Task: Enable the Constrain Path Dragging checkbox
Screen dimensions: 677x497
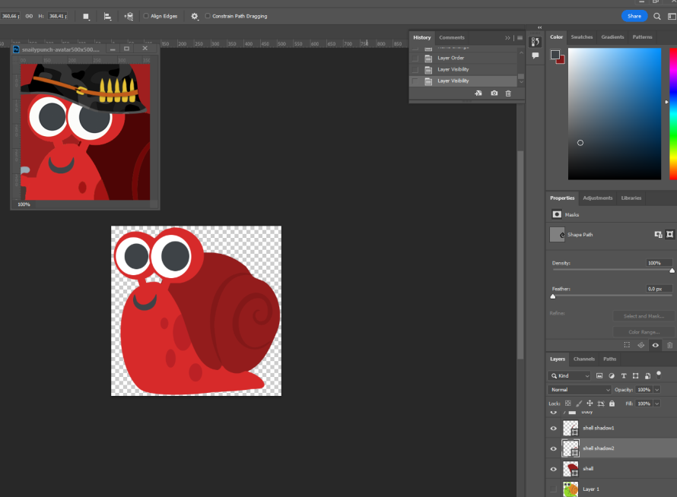Action: pos(208,16)
